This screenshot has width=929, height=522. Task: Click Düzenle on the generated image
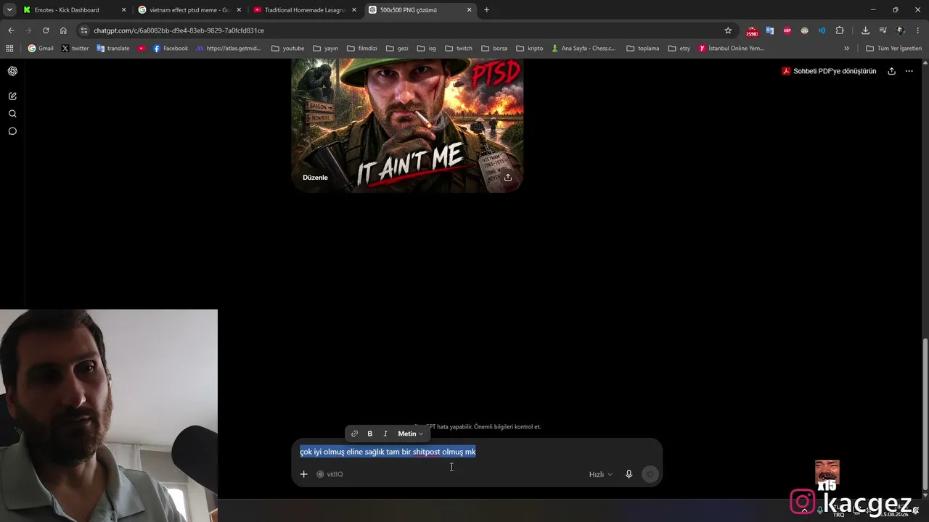point(315,178)
